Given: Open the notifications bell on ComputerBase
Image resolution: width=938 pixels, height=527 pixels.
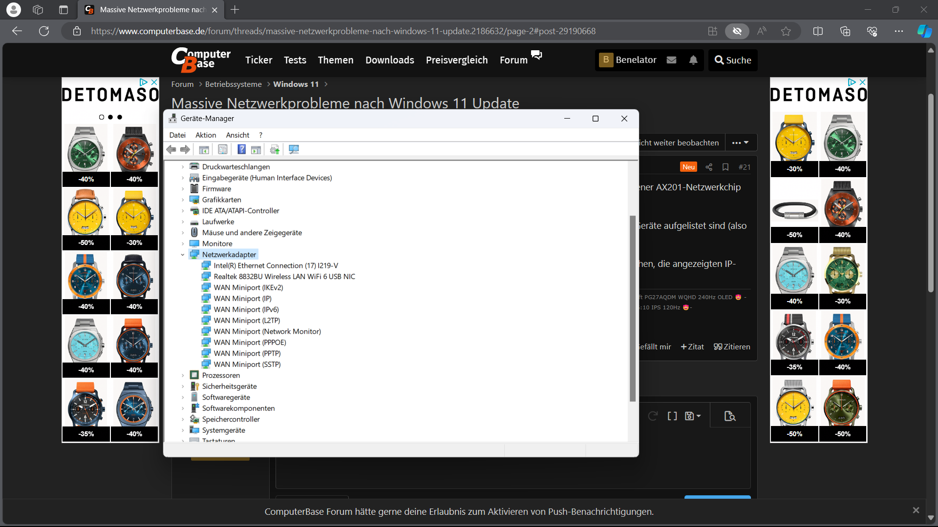Looking at the screenshot, I should pyautogui.click(x=693, y=60).
